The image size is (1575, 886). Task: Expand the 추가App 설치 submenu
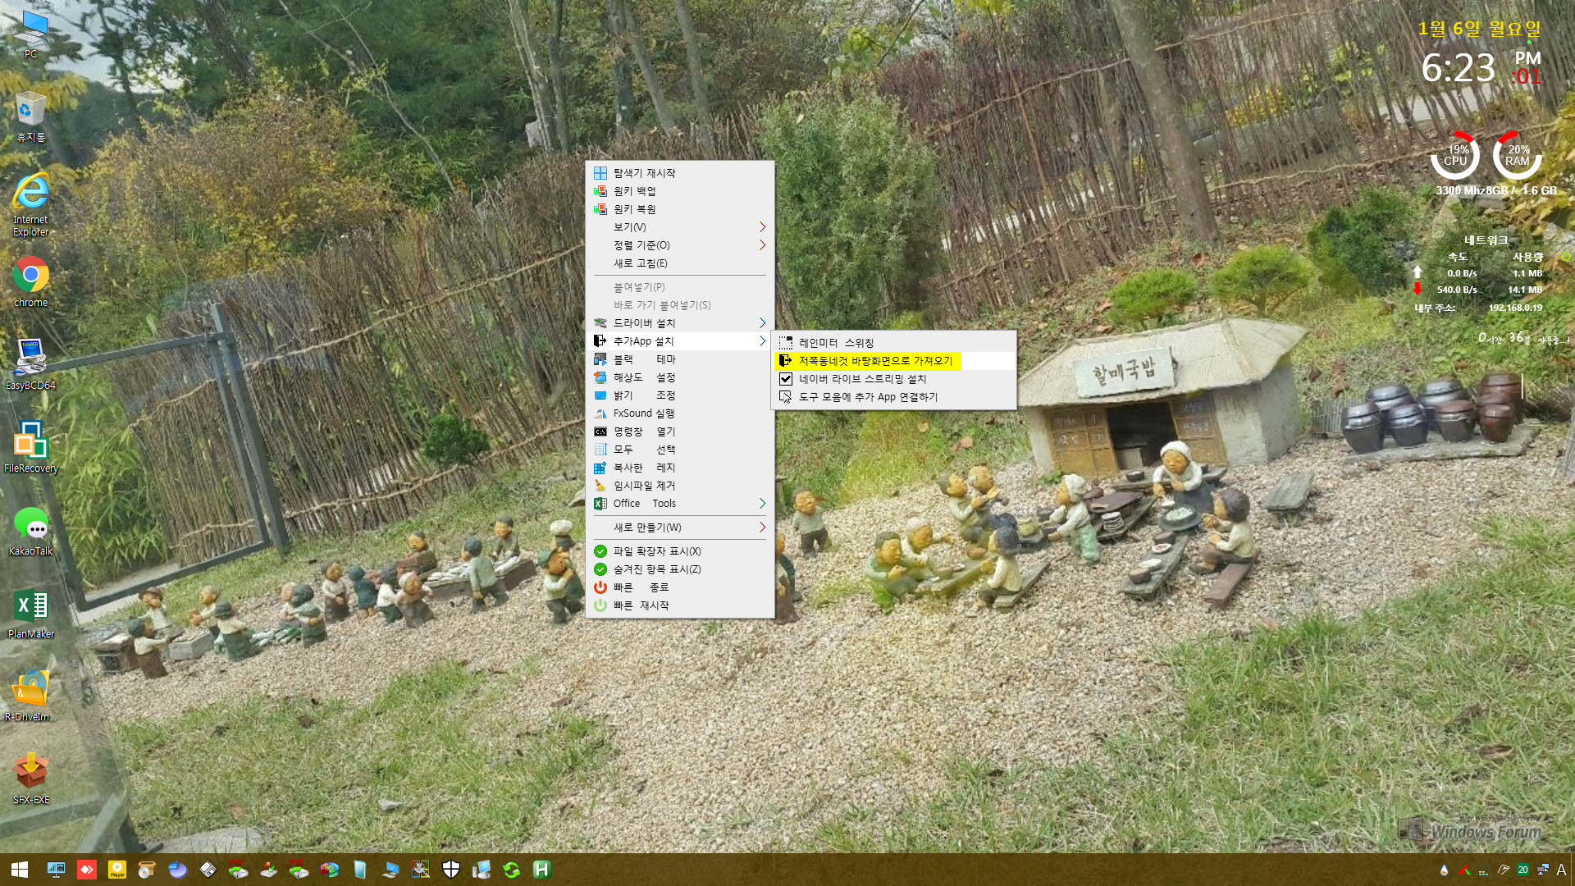[679, 341]
